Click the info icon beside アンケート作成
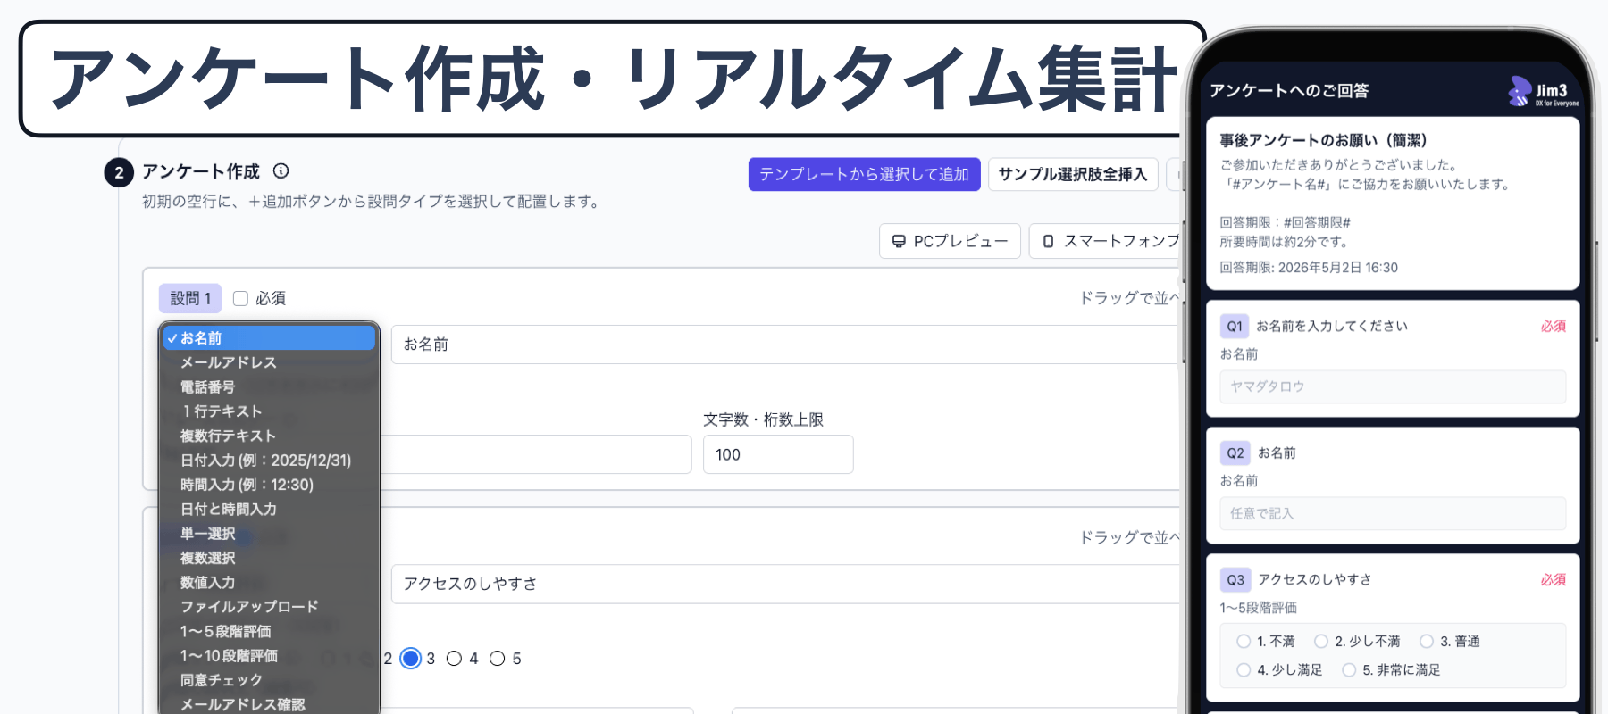 tap(281, 170)
